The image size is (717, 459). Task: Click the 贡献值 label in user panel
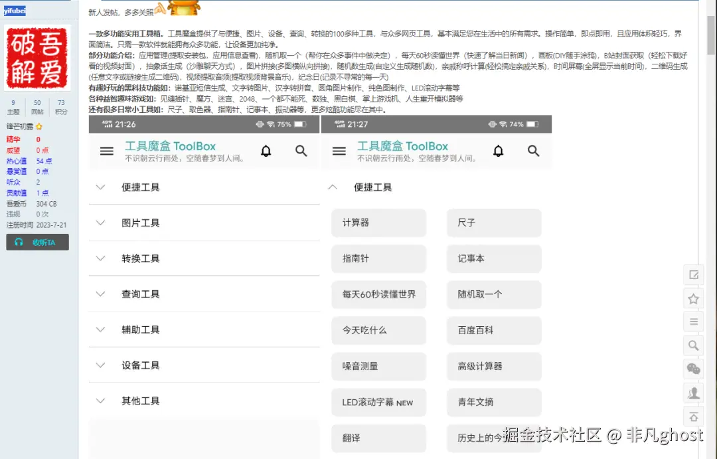click(17, 193)
